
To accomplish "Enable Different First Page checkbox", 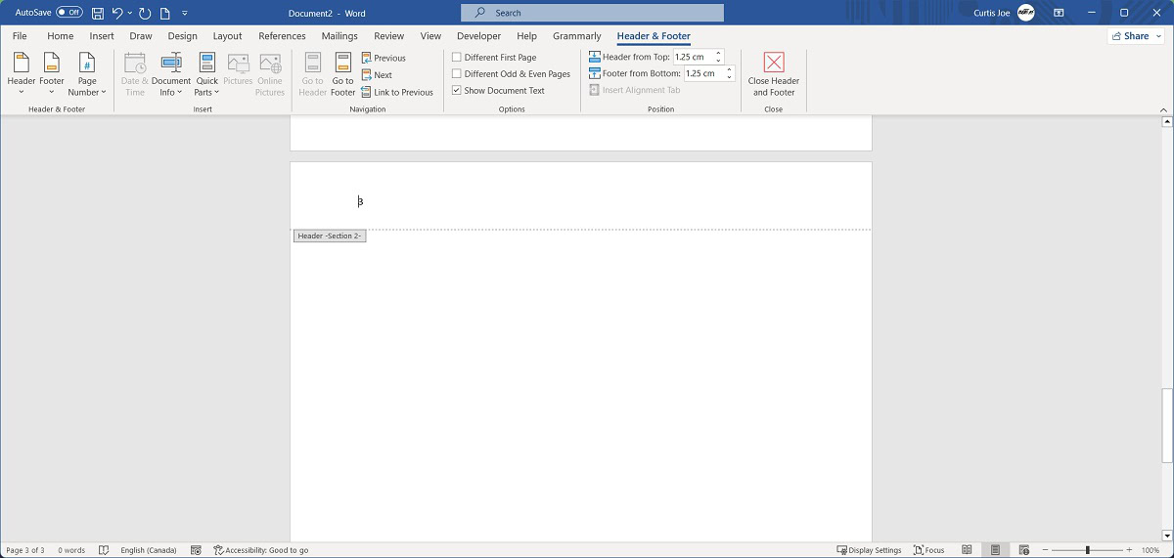I will 457,58.
